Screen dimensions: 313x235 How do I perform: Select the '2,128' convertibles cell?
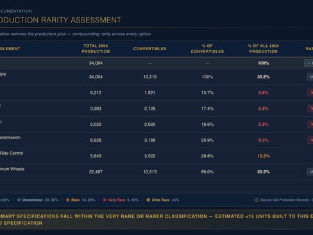pos(149,109)
